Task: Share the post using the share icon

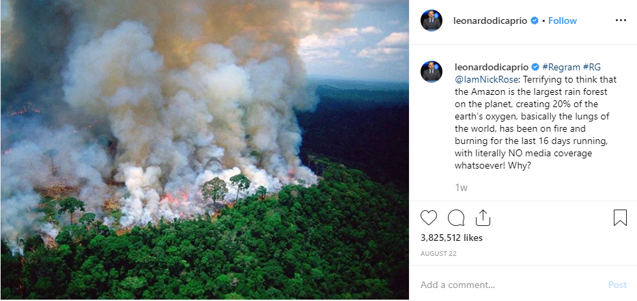Action: coord(483,218)
